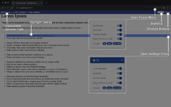Select ul:nth-child(2) in the selector path

coord(19,12)
